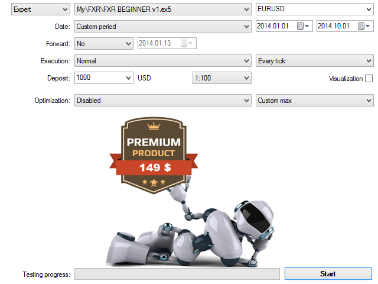Viewport: 378px width, 284px height.
Task: Open the EURUSD symbol dropdown
Action: [315, 9]
